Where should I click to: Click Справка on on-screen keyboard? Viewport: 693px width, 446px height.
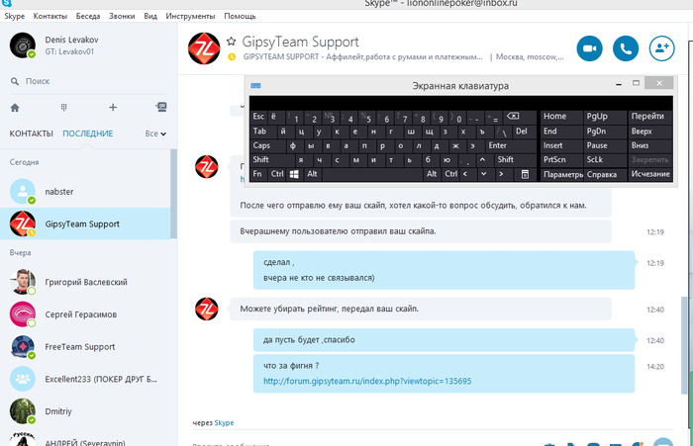[605, 174]
